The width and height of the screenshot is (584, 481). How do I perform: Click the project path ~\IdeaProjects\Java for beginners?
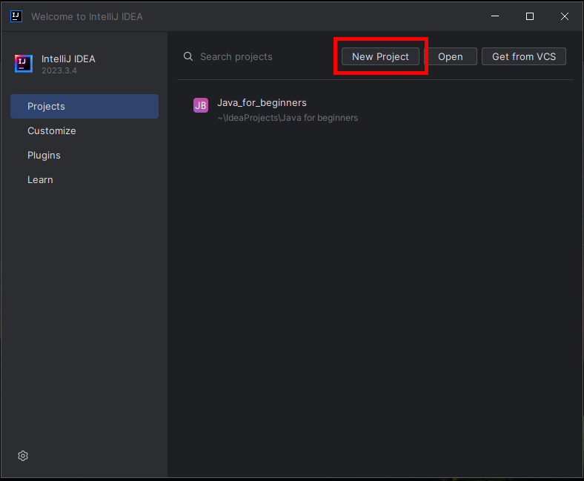coord(288,118)
